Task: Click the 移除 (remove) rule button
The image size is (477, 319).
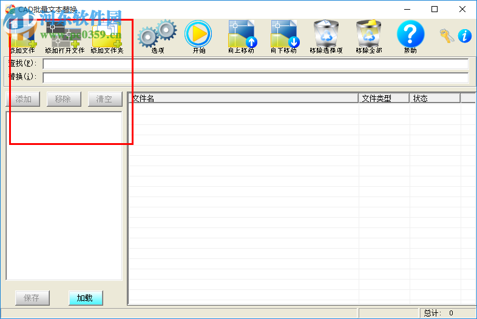Action: pos(64,99)
